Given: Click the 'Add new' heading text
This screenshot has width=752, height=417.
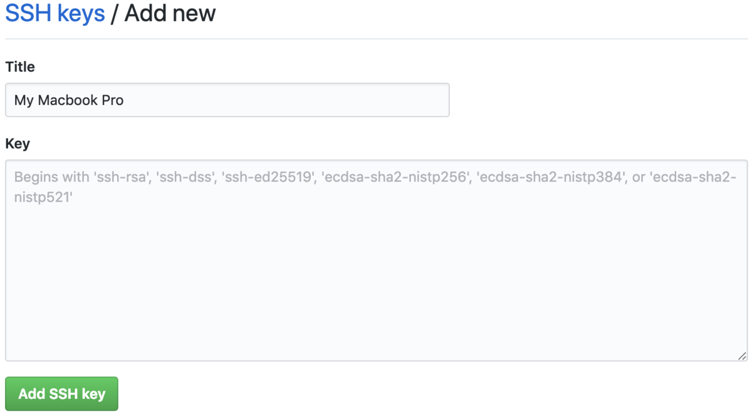Looking at the screenshot, I should [170, 13].
